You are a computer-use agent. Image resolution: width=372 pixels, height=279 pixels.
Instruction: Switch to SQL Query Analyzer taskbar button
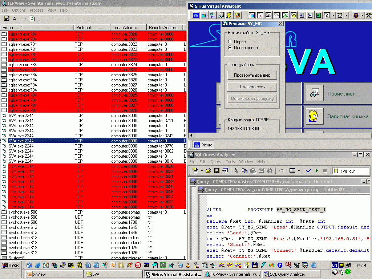pos(291,274)
